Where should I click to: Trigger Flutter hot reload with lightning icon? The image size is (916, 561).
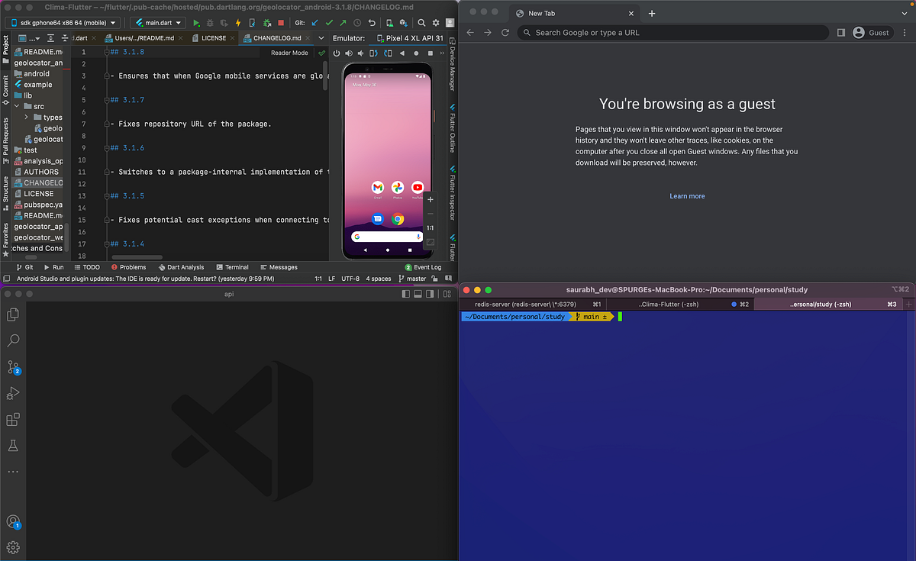[238, 23]
